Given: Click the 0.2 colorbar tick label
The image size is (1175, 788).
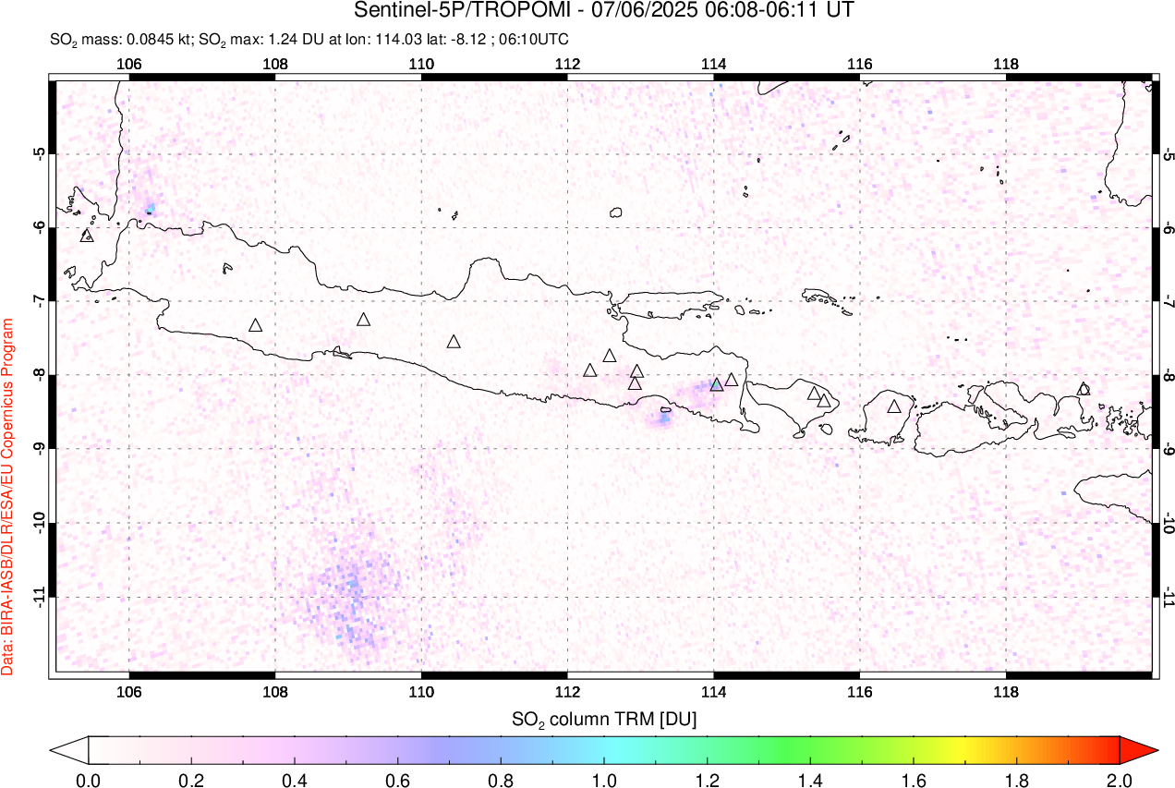Looking at the screenshot, I should click(191, 779).
